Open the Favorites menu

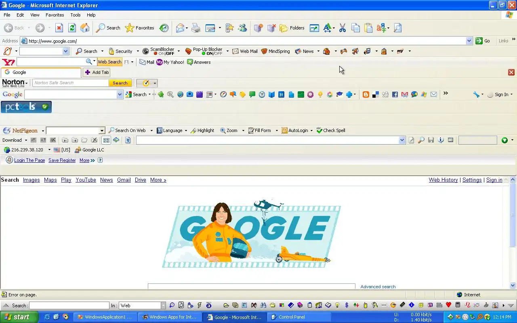coord(55,15)
